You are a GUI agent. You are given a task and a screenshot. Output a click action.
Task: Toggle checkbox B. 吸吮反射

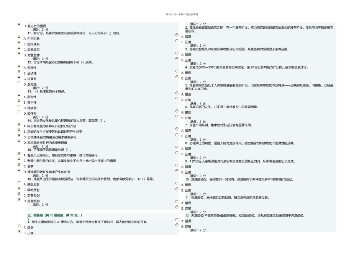point(19,189)
